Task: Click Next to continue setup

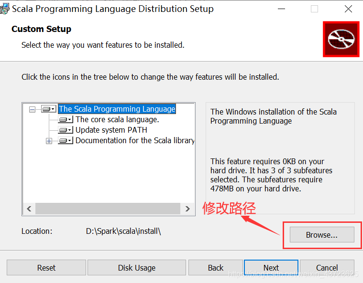Action: coord(271,268)
